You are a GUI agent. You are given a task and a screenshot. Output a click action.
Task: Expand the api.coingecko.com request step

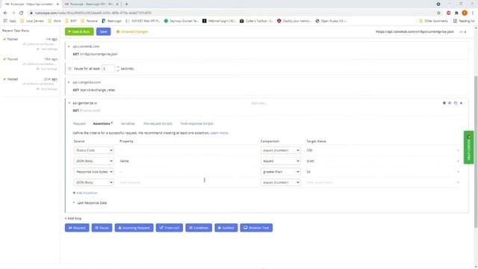pyautogui.click(x=69, y=82)
